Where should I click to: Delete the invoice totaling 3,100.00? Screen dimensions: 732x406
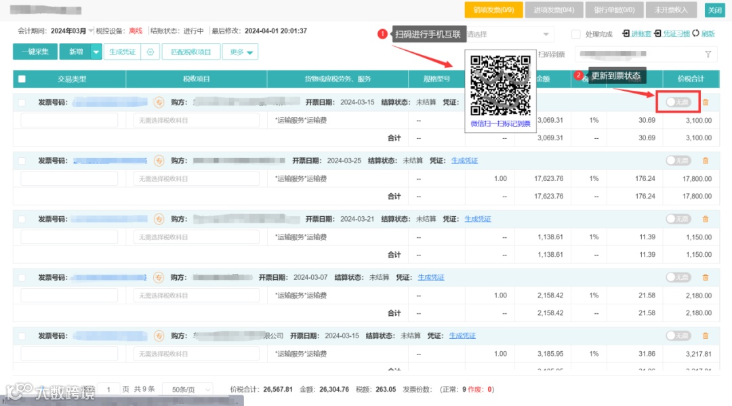click(x=706, y=102)
